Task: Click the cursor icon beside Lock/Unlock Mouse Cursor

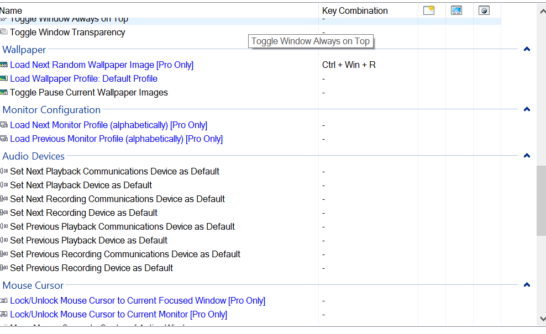Action: [x=4, y=300]
